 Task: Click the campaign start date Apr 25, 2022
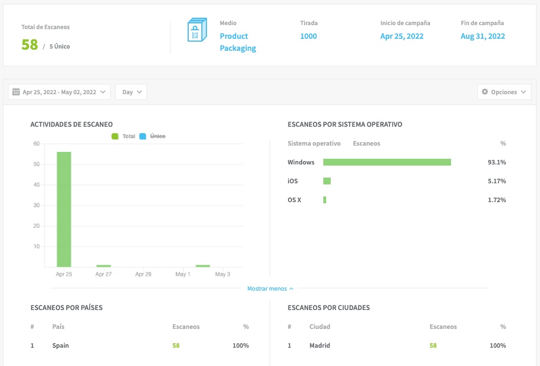[402, 36]
